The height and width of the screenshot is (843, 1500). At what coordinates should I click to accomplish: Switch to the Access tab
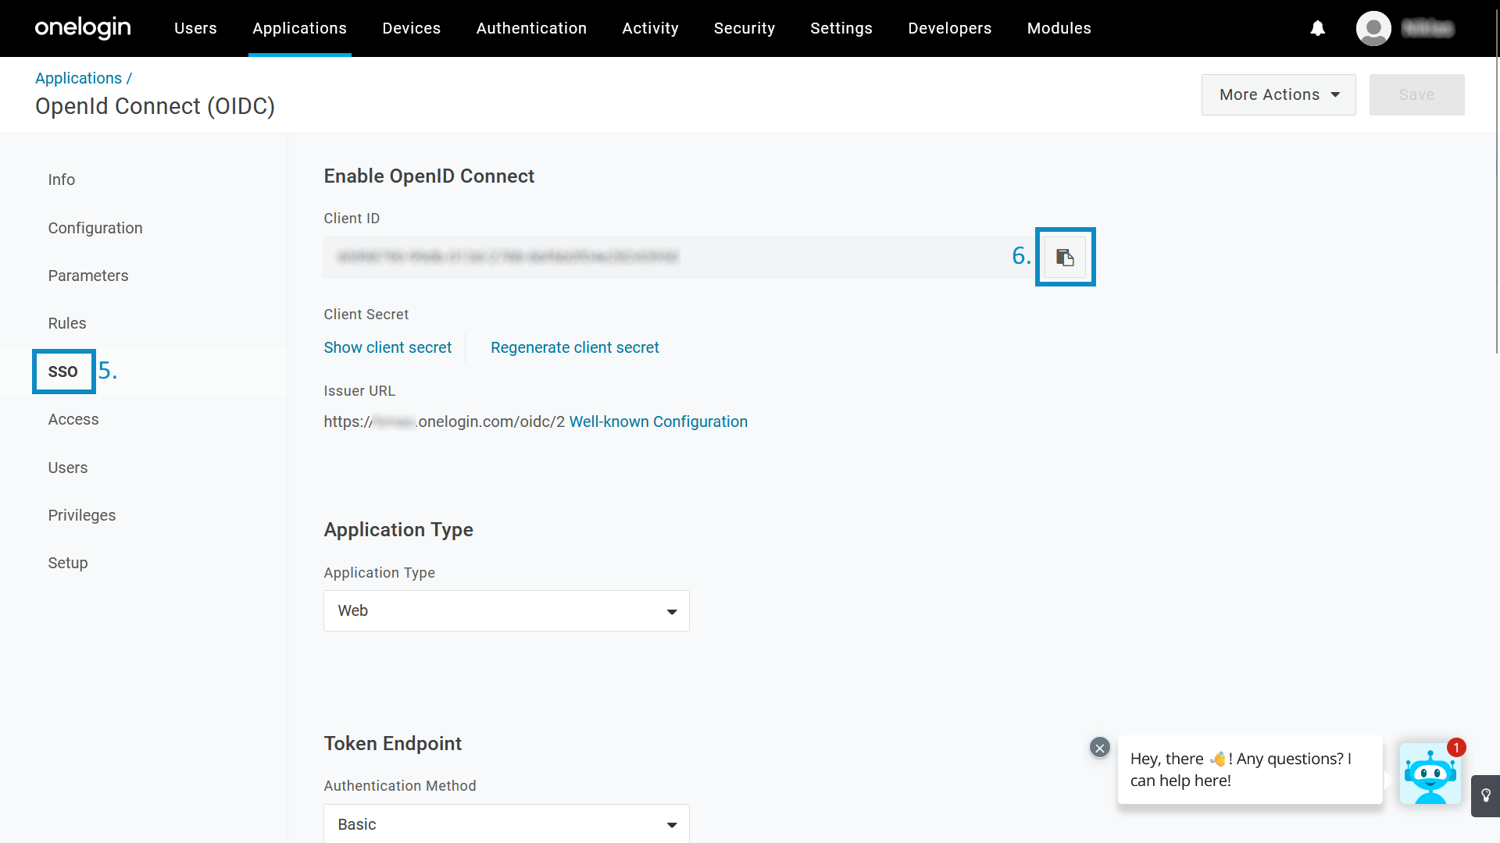coord(73,419)
